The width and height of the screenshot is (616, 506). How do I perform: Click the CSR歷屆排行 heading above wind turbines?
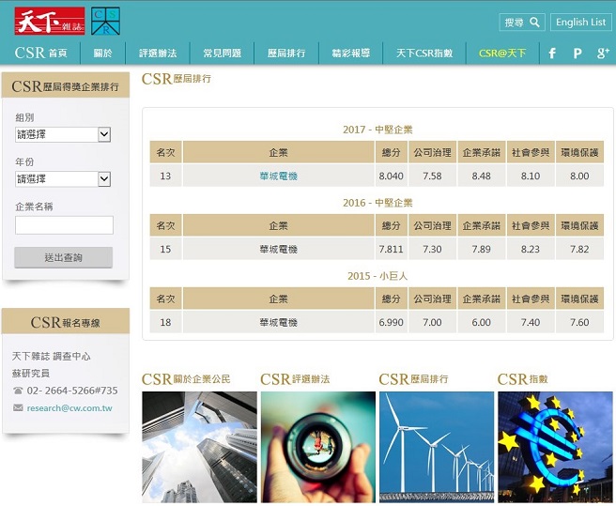click(414, 379)
